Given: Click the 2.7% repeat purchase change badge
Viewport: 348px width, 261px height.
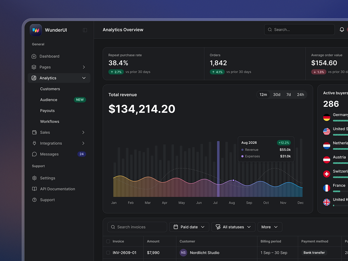Looking at the screenshot, I should click(116, 72).
